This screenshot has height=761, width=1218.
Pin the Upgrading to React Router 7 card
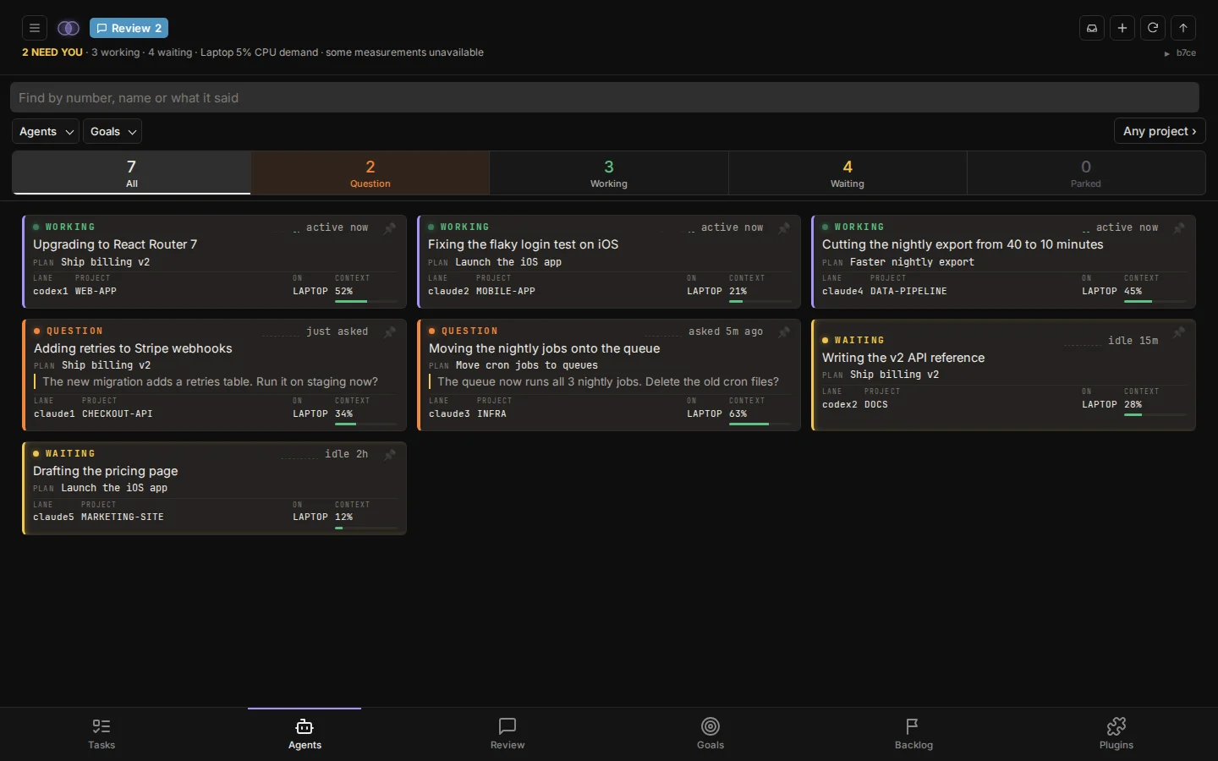pyautogui.click(x=390, y=228)
